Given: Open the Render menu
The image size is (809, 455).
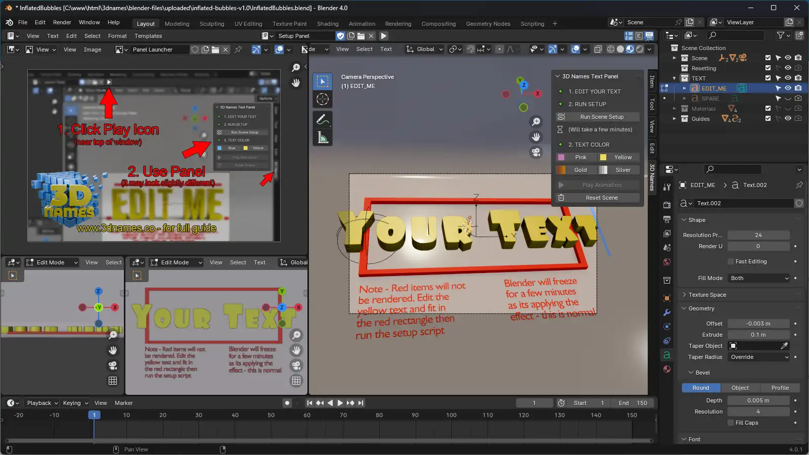Looking at the screenshot, I should [62, 22].
